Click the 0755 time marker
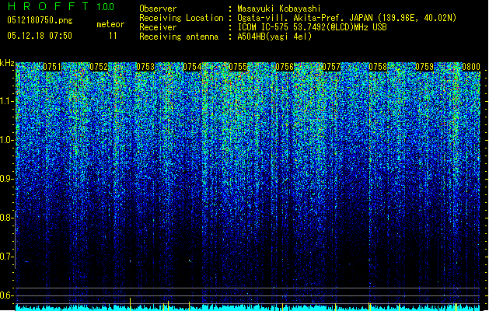The height and width of the screenshot is (311, 489). pyautogui.click(x=238, y=67)
